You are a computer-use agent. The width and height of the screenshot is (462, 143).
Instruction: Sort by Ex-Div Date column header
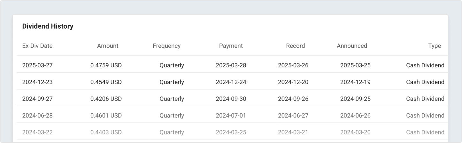pyautogui.click(x=37, y=46)
